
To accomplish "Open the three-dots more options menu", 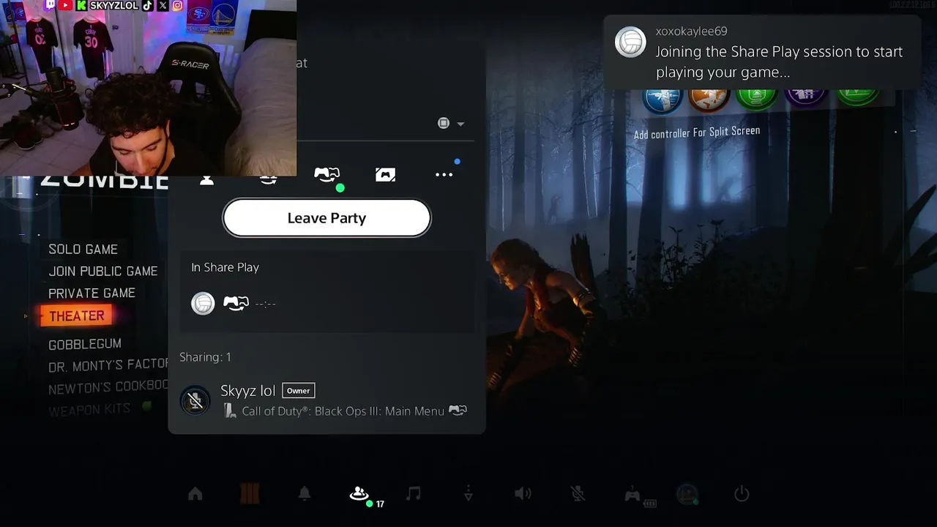I will 444,174.
